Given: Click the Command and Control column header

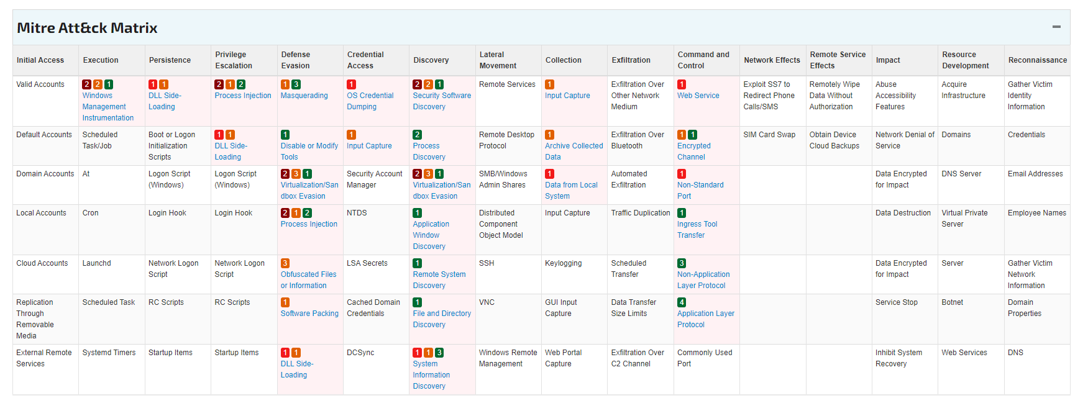Looking at the screenshot, I should [x=706, y=60].
